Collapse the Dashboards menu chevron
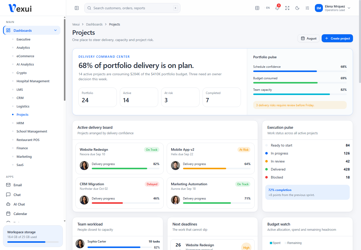Screen dimensions: 361x250 [x=55, y=30]
